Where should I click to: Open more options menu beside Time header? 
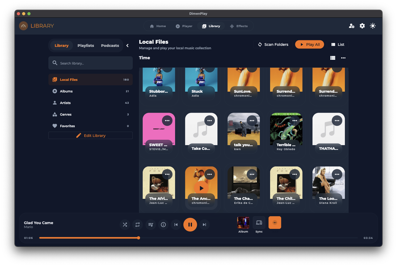[343, 58]
